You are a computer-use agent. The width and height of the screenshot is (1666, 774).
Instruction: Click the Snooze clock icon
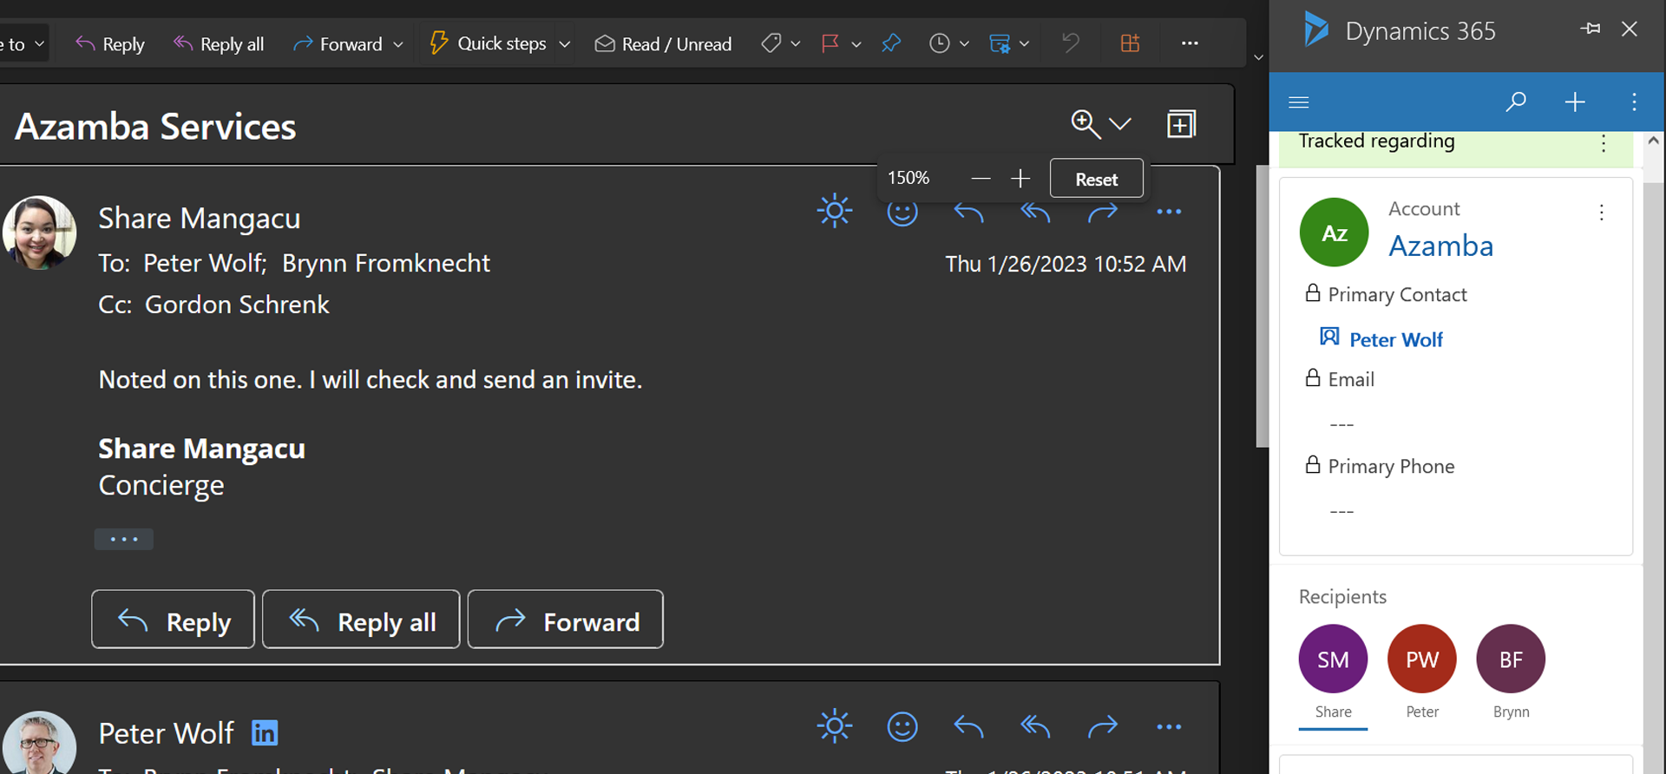pyautogui.click(x=940, y=43)
